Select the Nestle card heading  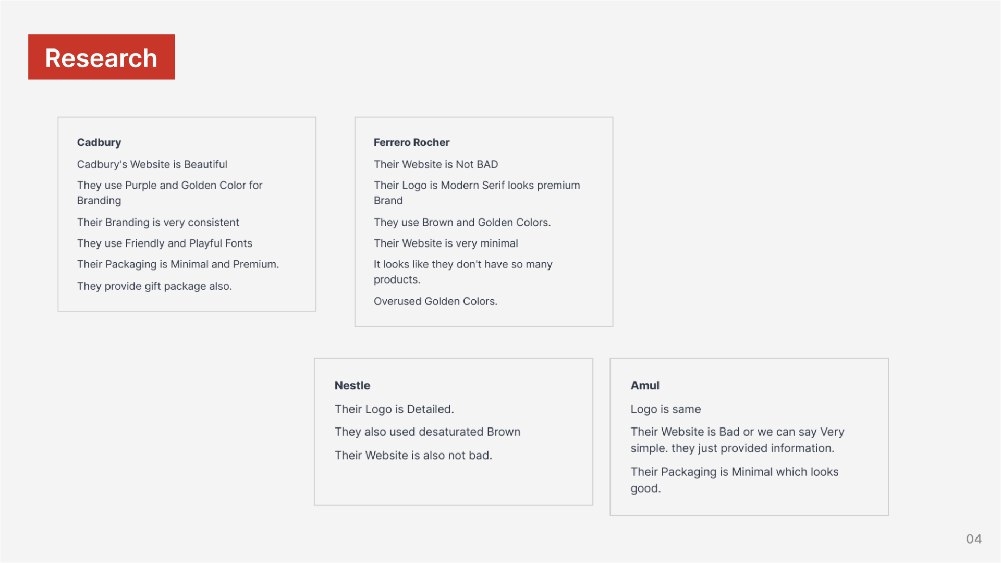coord(352,385)
